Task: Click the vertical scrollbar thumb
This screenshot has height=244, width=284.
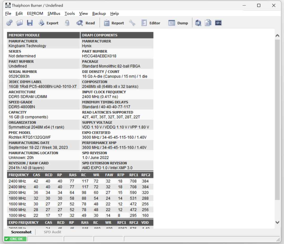Action: point(277,120)
